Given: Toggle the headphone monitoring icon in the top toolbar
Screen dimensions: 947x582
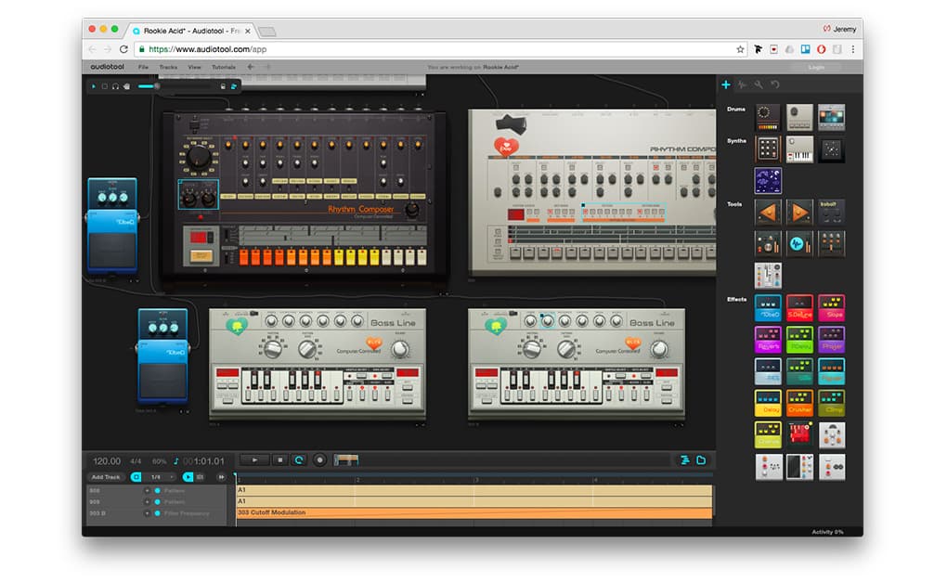Looking at the screenshot, I should pos(115,86).
